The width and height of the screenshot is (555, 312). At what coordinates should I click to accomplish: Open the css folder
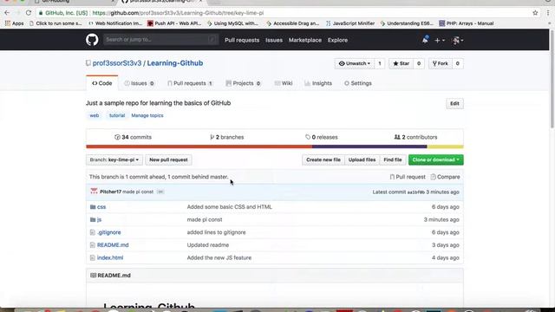pyautogui.click(x=101, y=207)
